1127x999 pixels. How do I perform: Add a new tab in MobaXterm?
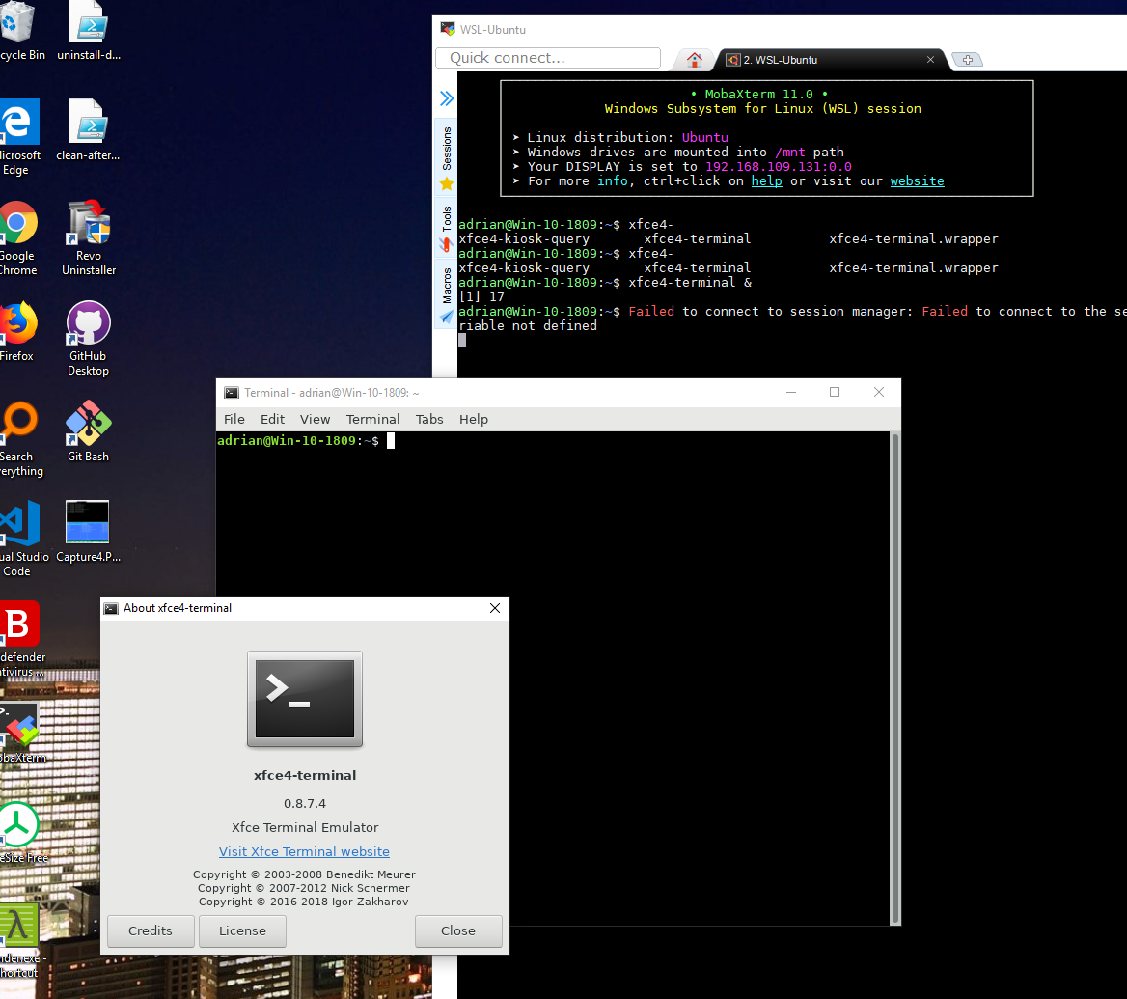point(968,60)
